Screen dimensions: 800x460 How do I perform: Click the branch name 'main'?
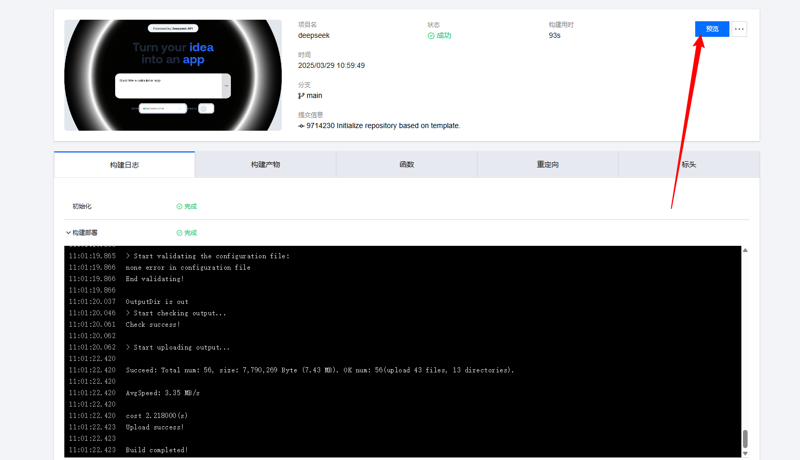click(314, 96)
